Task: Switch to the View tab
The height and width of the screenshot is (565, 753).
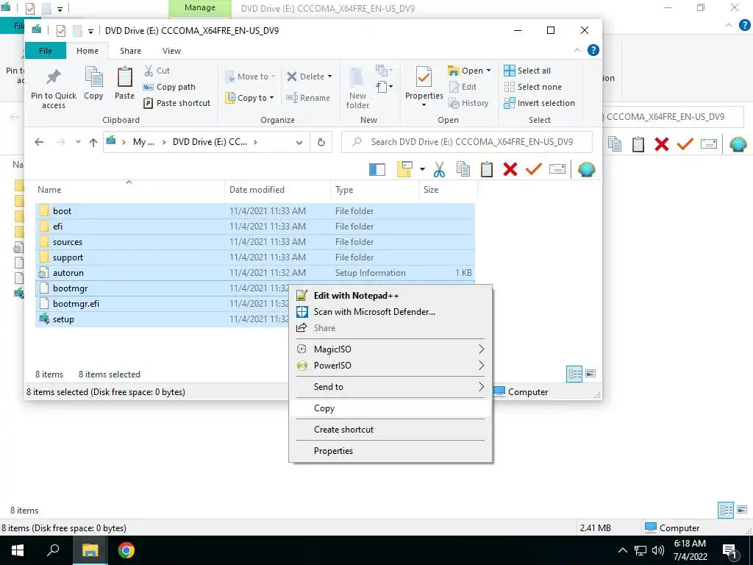Action: coord(171,51)
